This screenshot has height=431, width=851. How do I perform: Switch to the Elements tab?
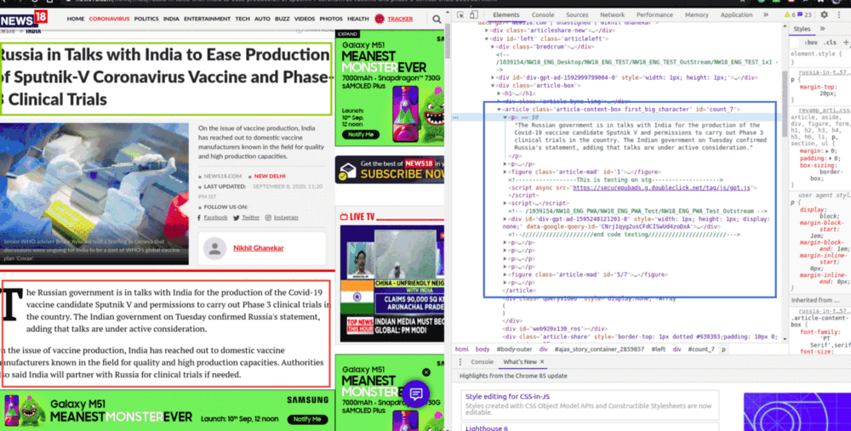click(505, 15)
